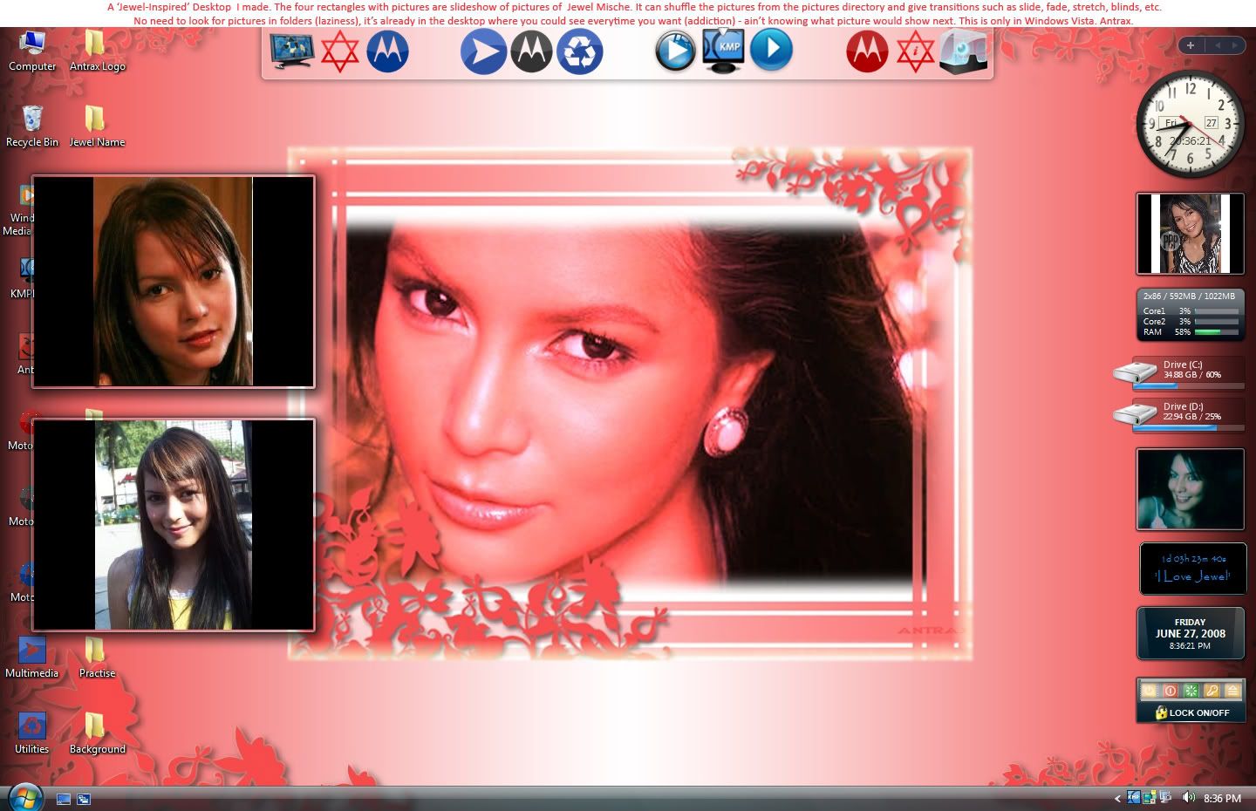
Task: Launch the blue Motorola dock icon
Action: coord(387,51)
